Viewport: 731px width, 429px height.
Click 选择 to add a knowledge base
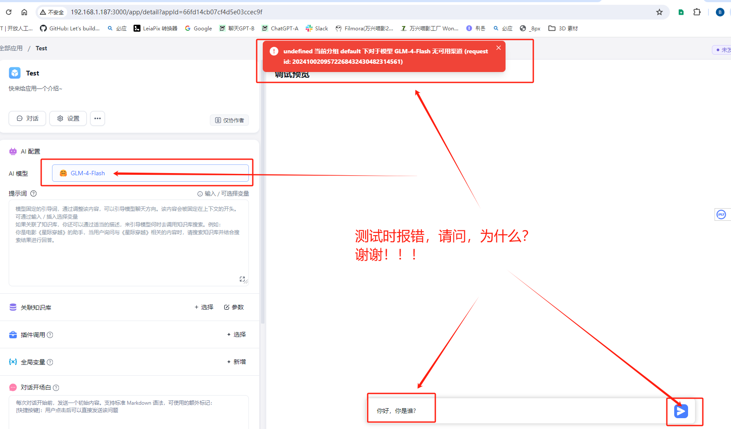point(204,307)
